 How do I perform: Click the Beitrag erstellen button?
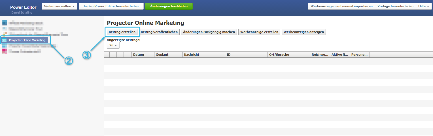(122, 32)
